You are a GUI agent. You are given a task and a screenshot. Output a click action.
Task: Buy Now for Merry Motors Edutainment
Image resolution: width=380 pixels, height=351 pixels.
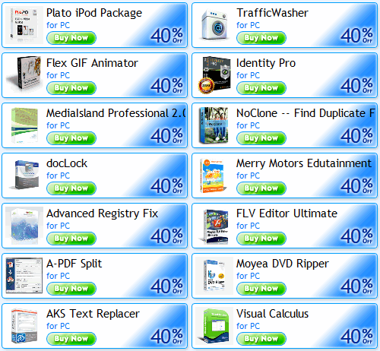[x=261, y=188]
